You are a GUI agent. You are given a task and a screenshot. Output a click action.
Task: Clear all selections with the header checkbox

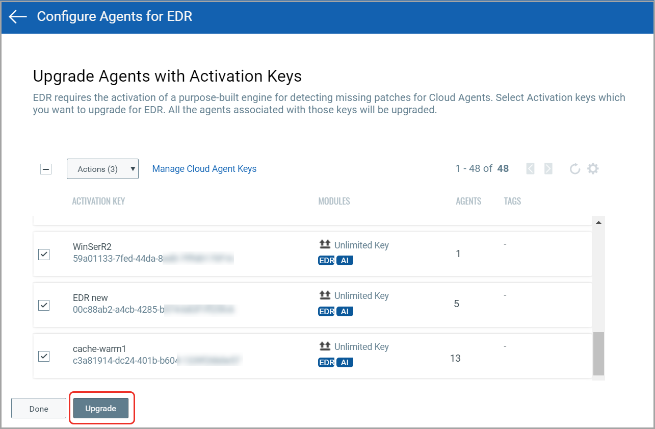pos(45,169)
